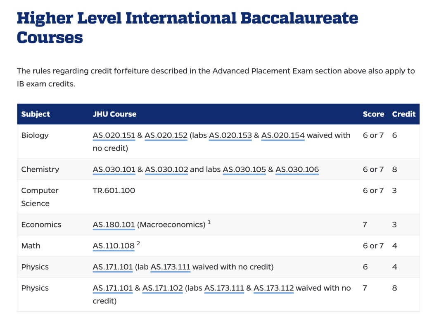This screenshot has width=446, height=317.
Task: Click the credit value 6 in Biology row
Action: [x=394, y=135]
